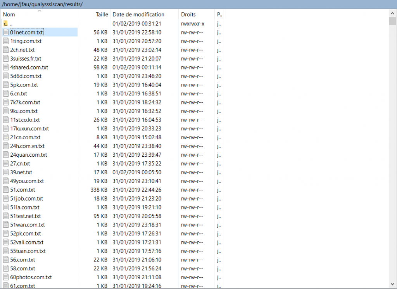The image size is (397, 289).
Task: Click the file icon beside 51.com.txt
Action: click(x=5, y=190)
